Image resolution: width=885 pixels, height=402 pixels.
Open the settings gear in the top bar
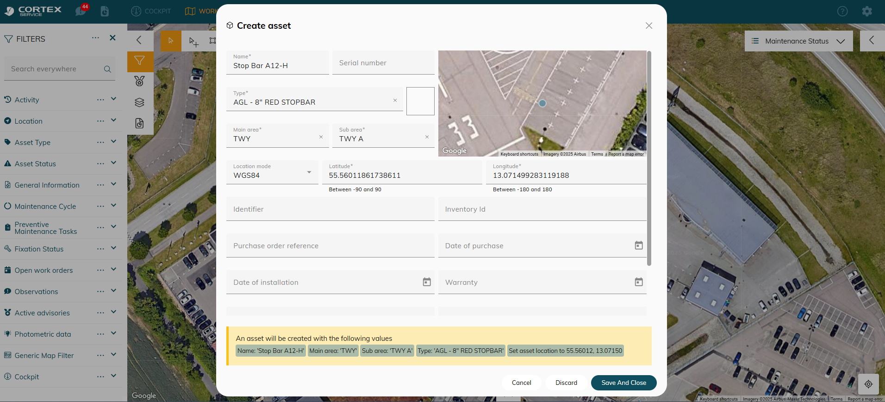point(867,11)
